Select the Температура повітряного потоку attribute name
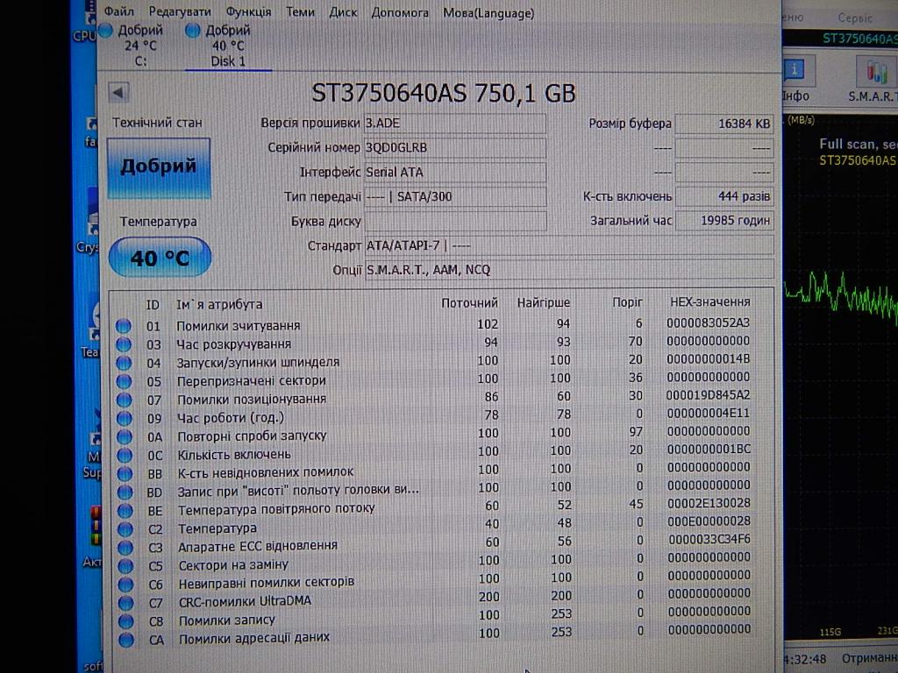898x673 pixels. [276, 509]
